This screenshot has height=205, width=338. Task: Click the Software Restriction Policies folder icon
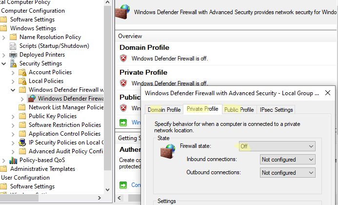pos(22,125)
